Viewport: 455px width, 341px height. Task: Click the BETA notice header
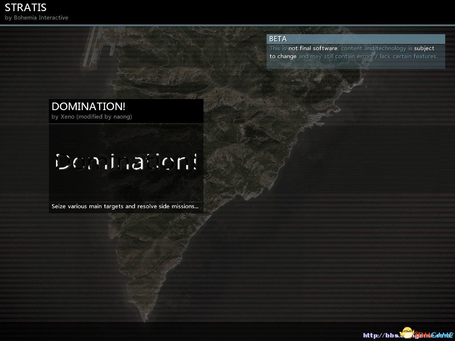356,39
